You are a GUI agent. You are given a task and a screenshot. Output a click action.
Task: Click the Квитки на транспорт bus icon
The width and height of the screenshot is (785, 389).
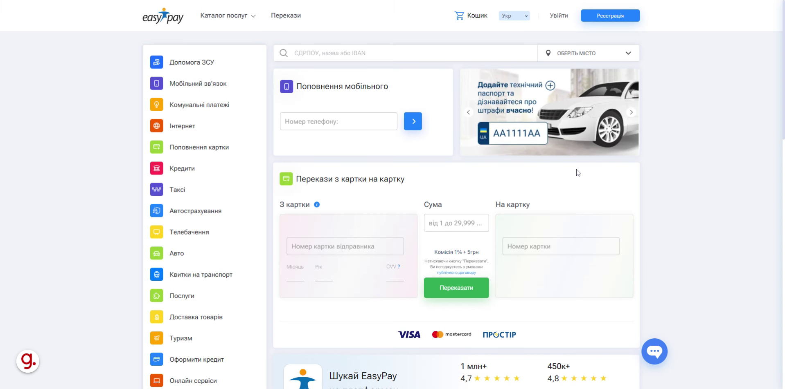tap(156, 275)
